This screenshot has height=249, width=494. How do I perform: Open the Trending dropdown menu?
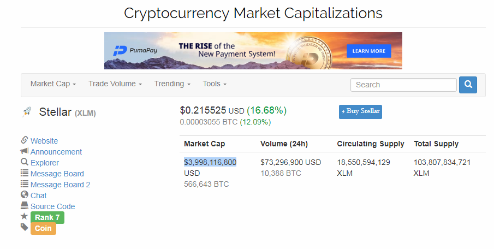click(172, 84)
